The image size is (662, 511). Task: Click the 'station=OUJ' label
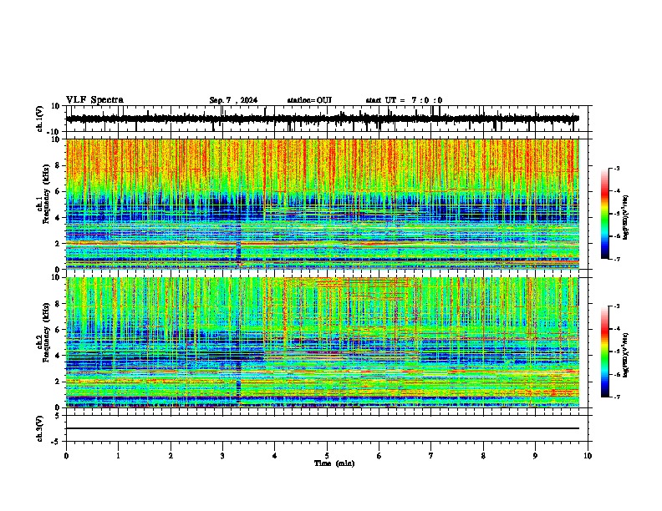pyautogui.click(x=309, y=100)
